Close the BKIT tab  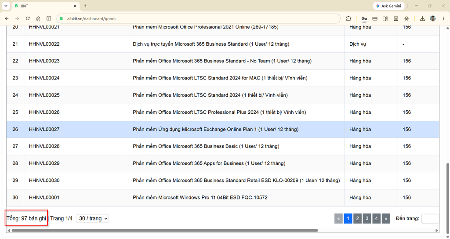click(x=75, y=6)
